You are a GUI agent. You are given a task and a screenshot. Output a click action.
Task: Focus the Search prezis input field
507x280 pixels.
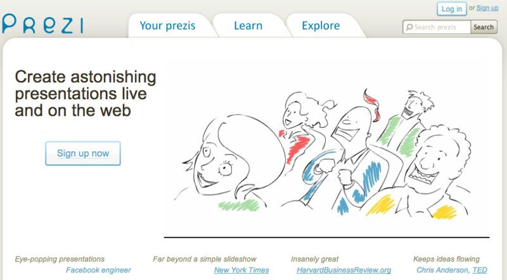[437, 27]
